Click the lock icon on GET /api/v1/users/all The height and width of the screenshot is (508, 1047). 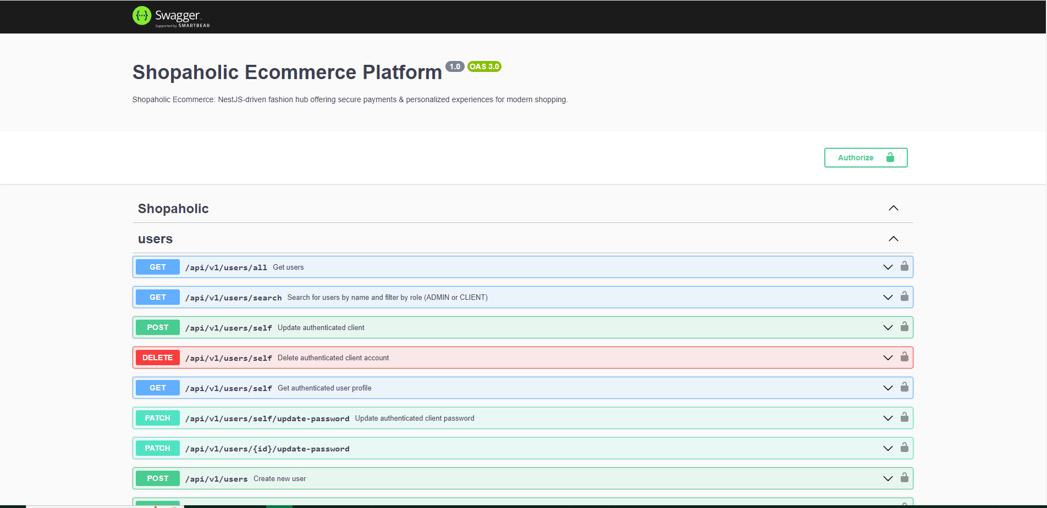coord(904,266)
